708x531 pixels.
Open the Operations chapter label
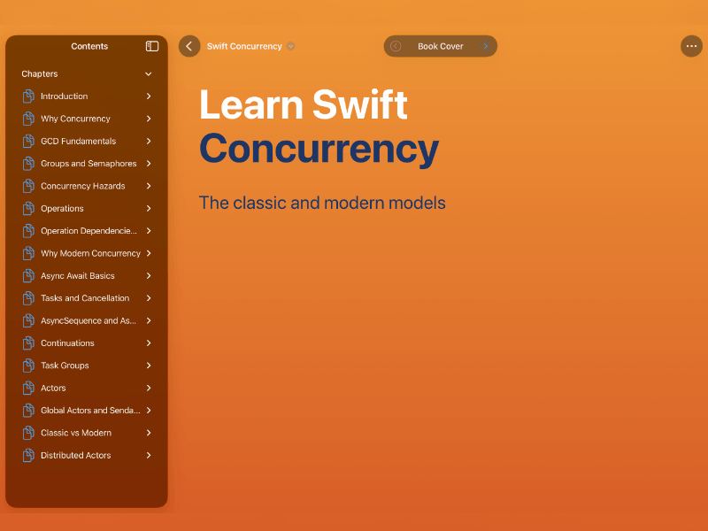tap(62, 208)
